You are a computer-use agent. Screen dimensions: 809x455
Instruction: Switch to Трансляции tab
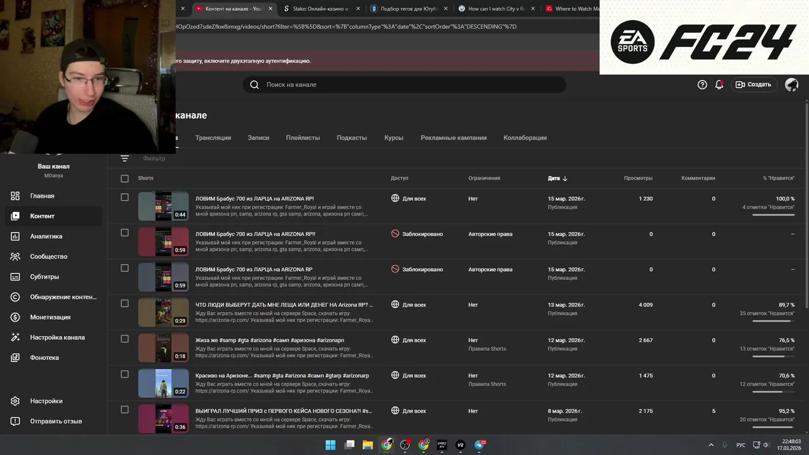coord(213,138)
